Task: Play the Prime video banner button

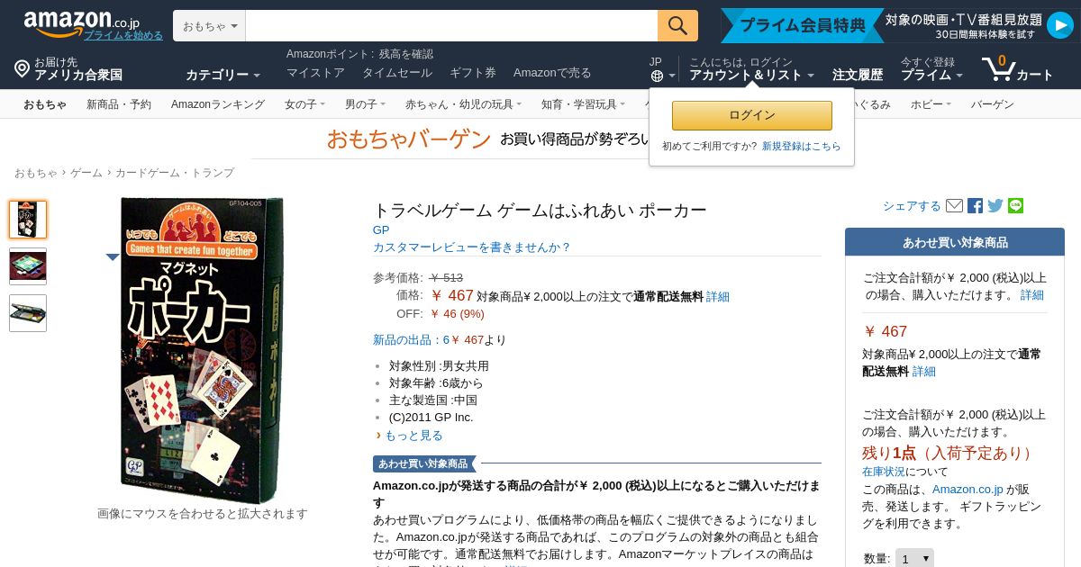Action: (1059, 25)
